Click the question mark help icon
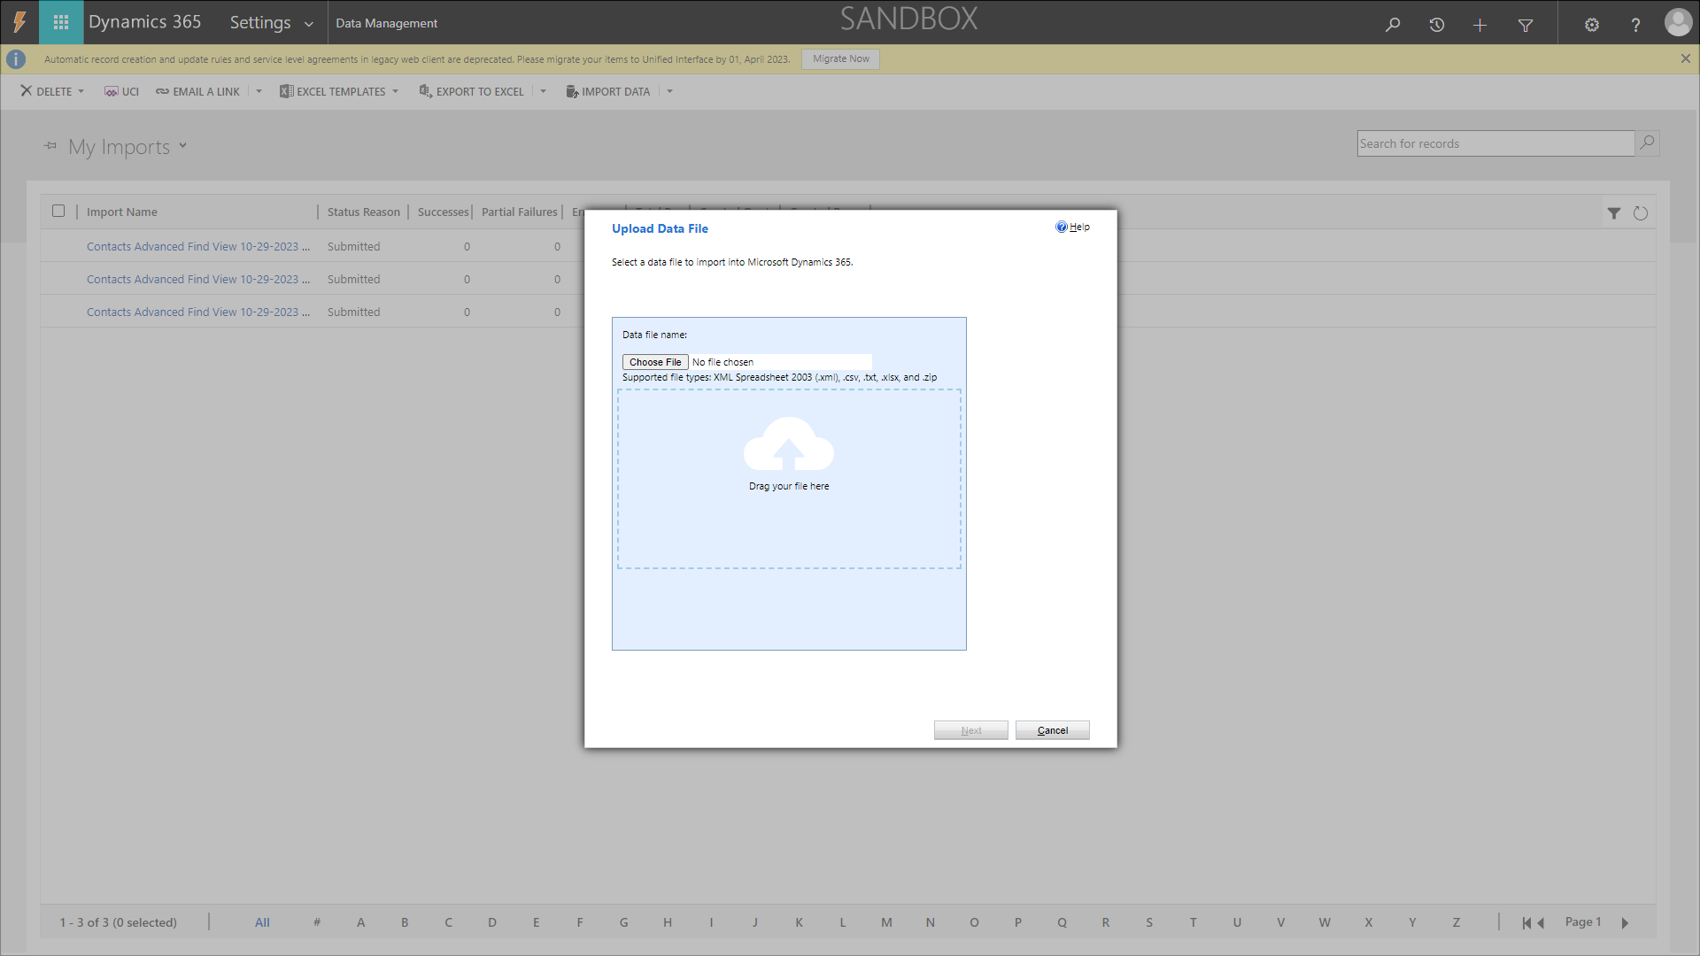This screenshot has width=1700, height=956. pos(1635,24)
